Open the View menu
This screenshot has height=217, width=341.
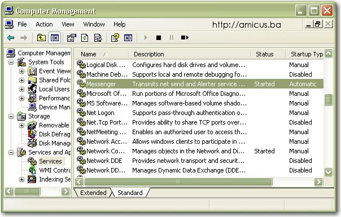tap(68, 24)
